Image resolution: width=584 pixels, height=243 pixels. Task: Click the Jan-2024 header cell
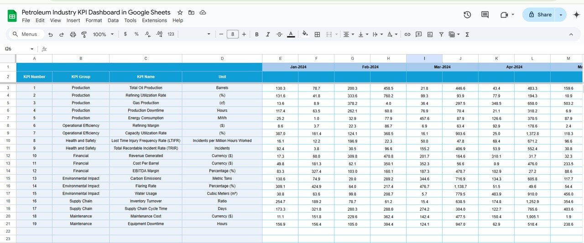tap(298, 67)
